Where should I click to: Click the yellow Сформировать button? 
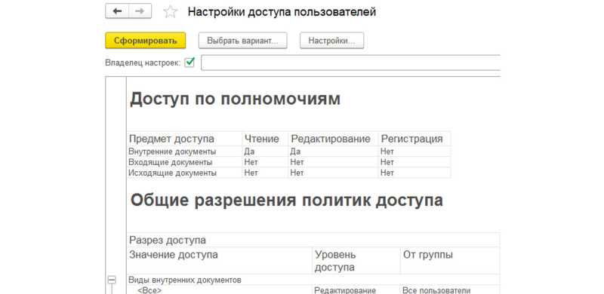145,41
